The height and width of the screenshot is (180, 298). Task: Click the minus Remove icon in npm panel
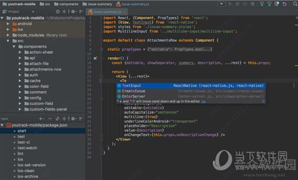50,119
